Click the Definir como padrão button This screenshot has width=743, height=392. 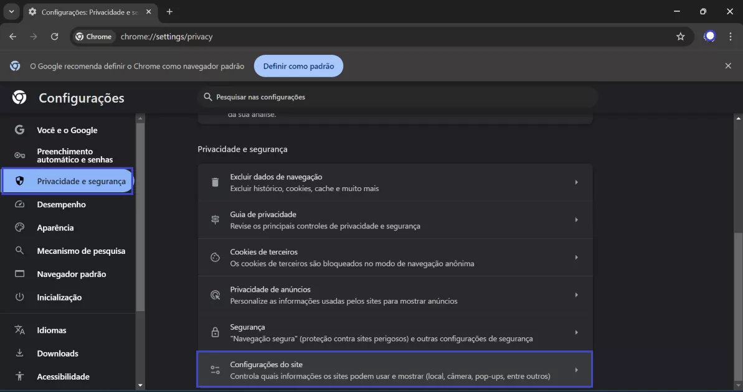pos(298,65)
